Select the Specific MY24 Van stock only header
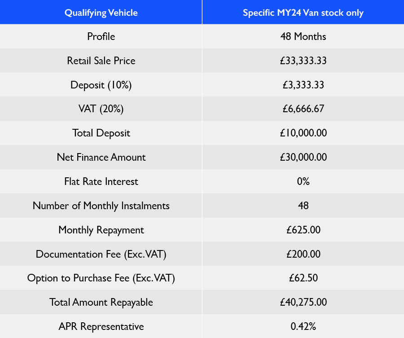 [x=303, y=13]
